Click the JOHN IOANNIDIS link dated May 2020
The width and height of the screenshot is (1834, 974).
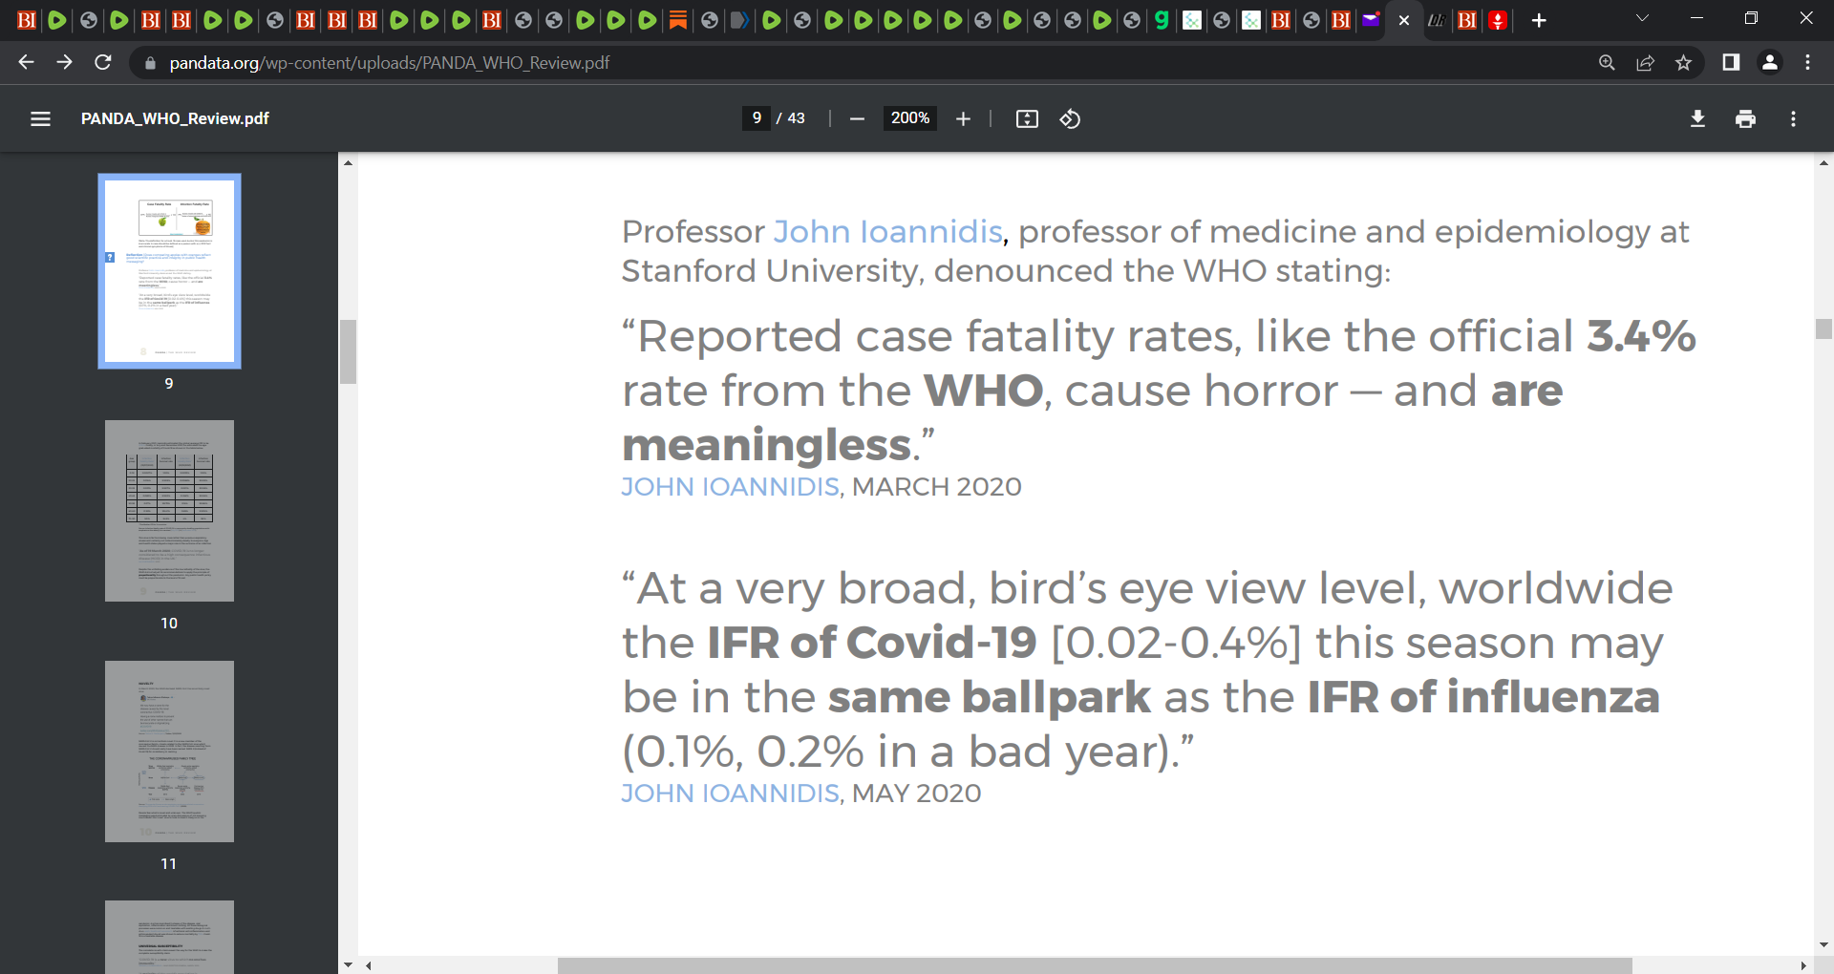click(730, 794)
